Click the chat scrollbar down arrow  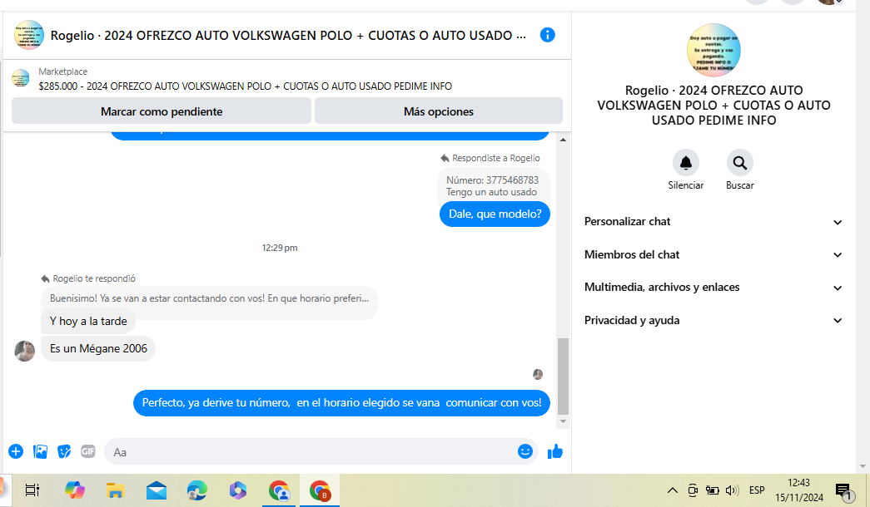tap(564, 422)
